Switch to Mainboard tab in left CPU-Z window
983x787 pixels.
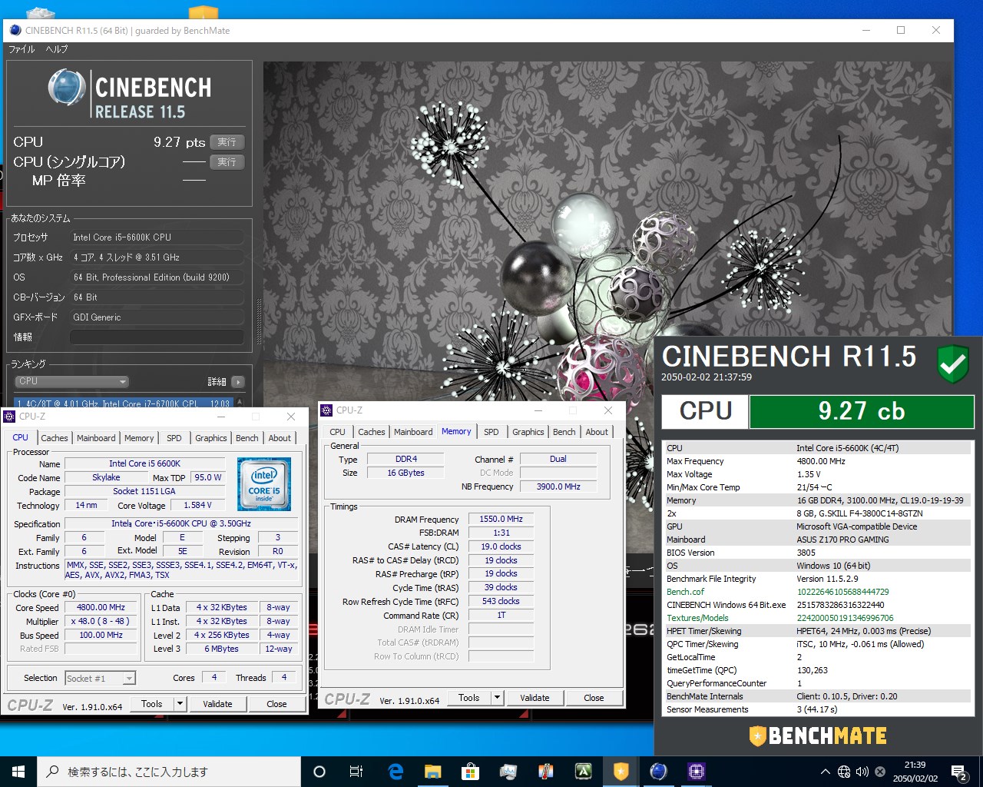coord(96,438)
